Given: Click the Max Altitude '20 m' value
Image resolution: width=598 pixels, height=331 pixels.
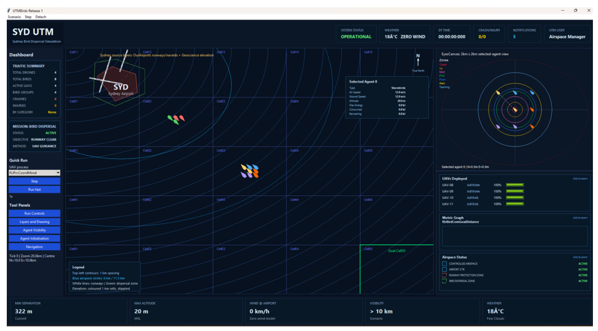Looking at the screenshot, I should click(x=141, y=311).
